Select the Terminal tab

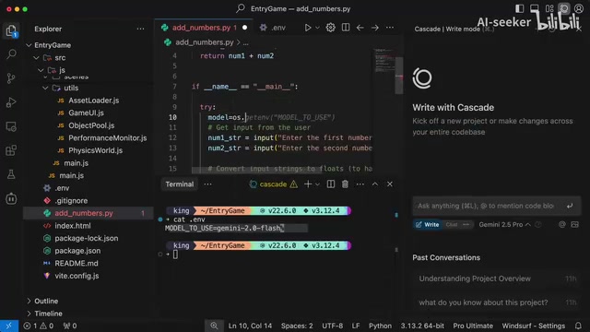[180, 184]
